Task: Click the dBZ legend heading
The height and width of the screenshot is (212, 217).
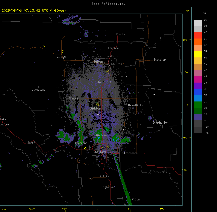Action: [x=204, y=14]
